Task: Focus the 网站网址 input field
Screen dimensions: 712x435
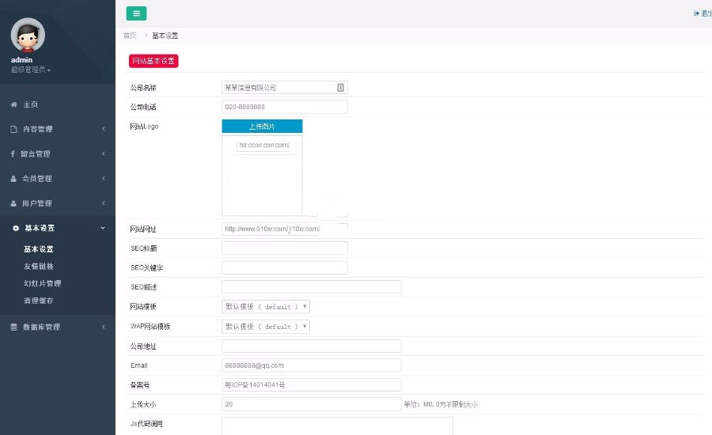Action: pos(285,229)
